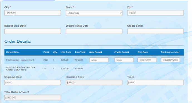Click the Order Details heading
Screen dimensions: 192x103
click(x=18, y=42)
